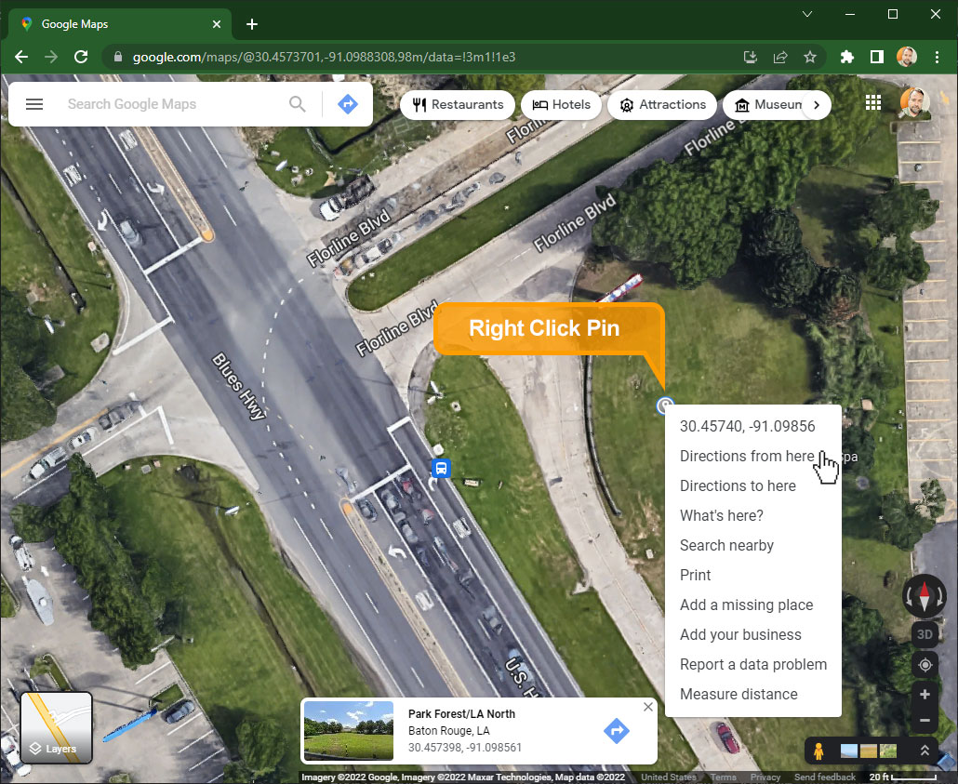Toggle the 20 ft scale units

902,777
